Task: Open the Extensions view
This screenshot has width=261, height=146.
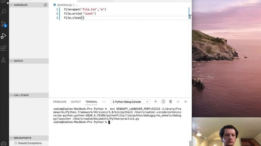Action: pyautogui.click(x=4, y=48)
